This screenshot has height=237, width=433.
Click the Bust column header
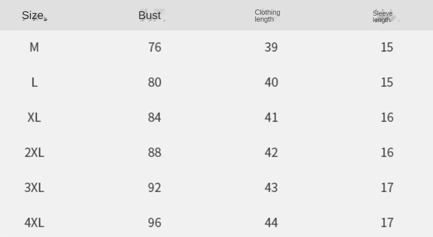pos(150,16)
